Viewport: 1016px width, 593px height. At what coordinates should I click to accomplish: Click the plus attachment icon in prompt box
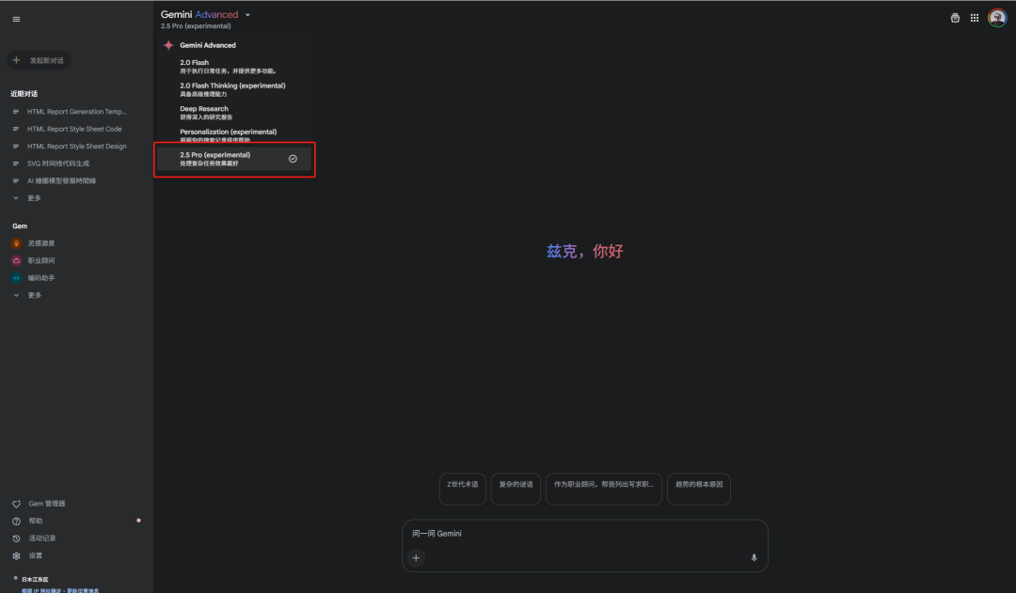pyautogui.click(x=416, y=557)
